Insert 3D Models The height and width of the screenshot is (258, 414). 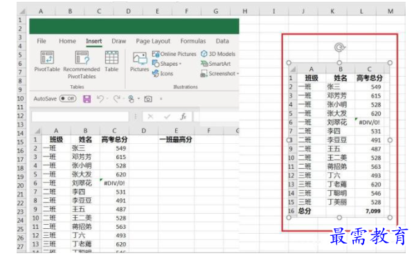[x=218, y=54]
